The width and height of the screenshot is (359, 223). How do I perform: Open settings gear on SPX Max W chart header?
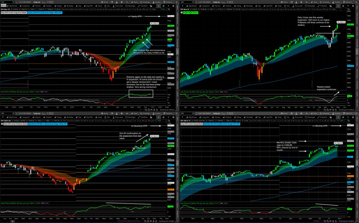[x=301, y=2]
